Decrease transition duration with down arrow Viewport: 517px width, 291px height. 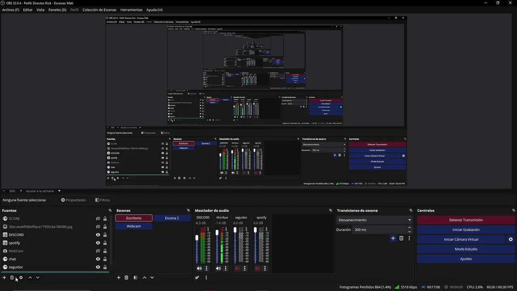[x=410, y=232]
